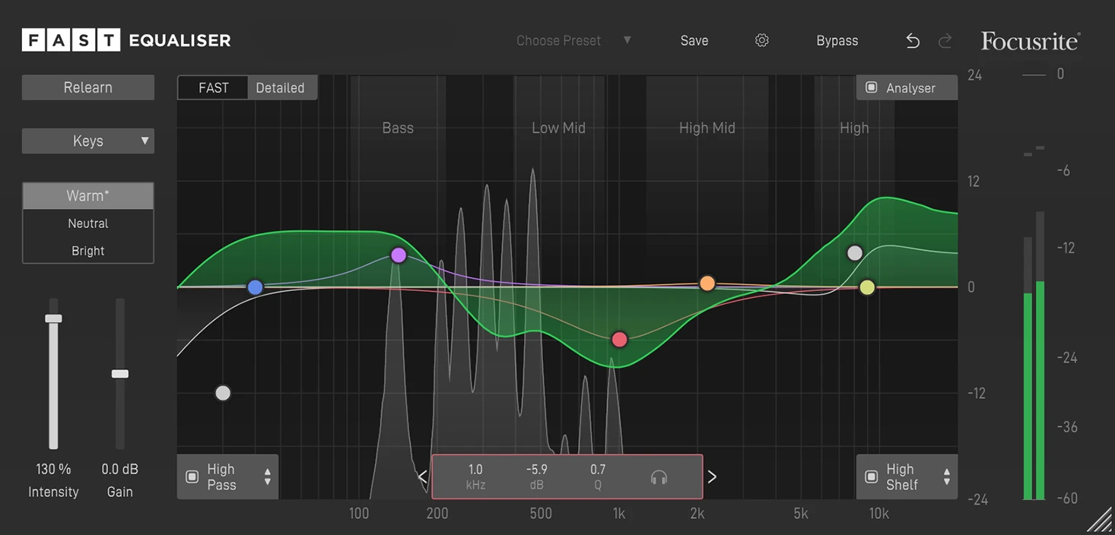Screen dimensions: 1115x535
Task: Click the output level meter bars
Action: tap(1034, 355)
